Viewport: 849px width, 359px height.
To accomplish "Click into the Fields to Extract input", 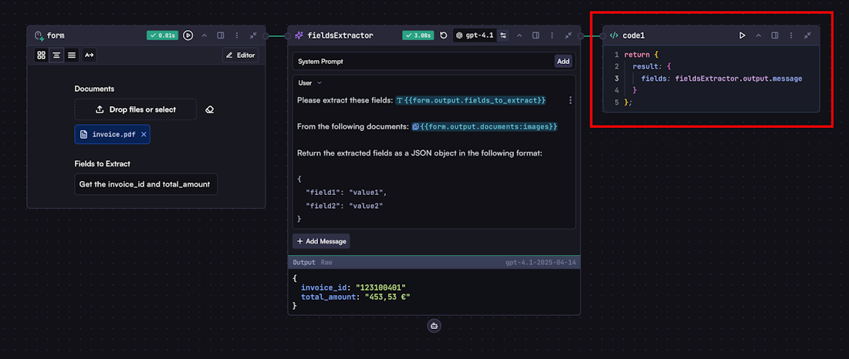I will coord(146,184).
